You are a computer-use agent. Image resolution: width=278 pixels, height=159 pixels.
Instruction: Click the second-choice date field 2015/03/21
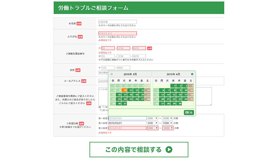pos(122,123)
